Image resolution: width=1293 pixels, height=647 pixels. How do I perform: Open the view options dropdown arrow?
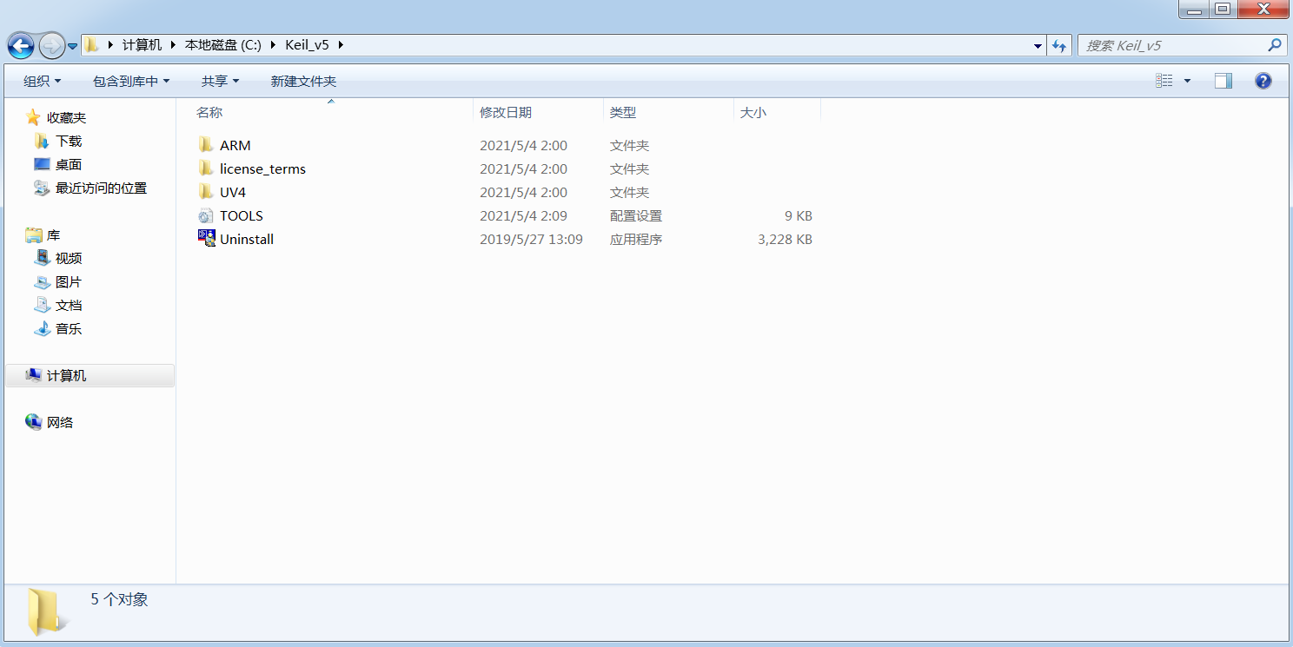pyautogui.click(x=1187, y=81)
